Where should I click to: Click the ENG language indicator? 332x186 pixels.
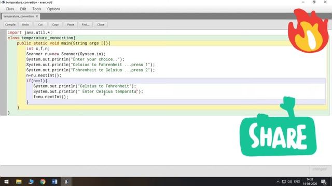pos(297,181)
